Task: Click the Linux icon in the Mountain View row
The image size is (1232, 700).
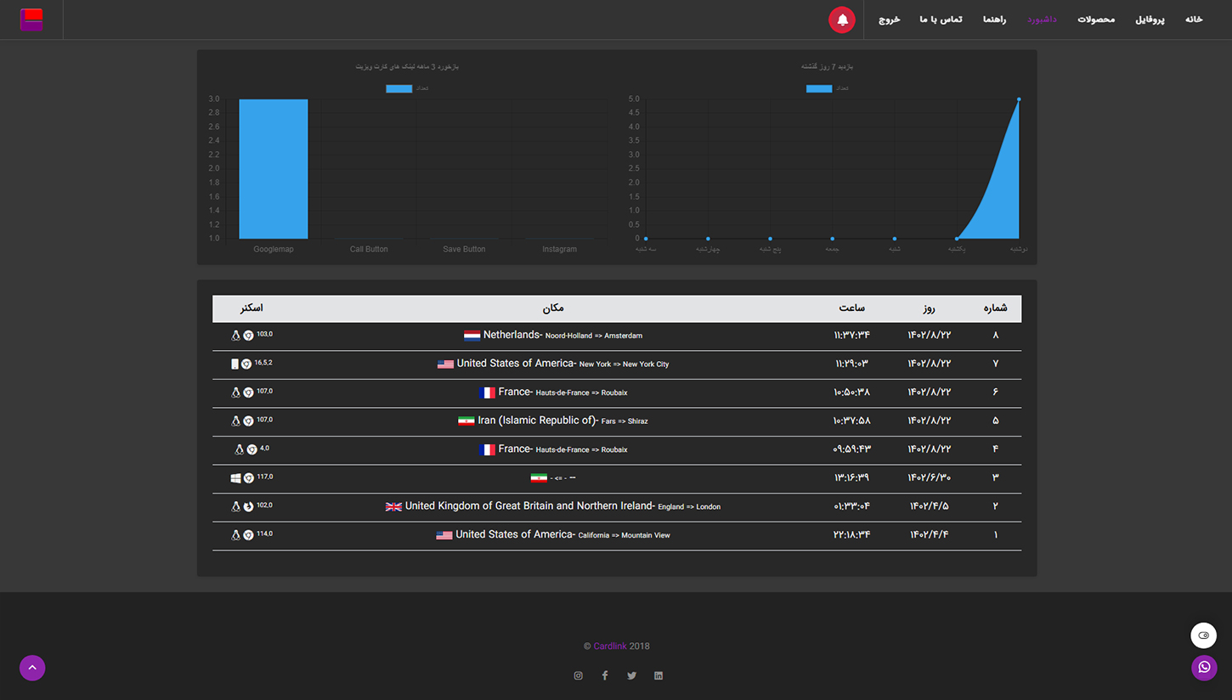Action: (x=236, y=535)
